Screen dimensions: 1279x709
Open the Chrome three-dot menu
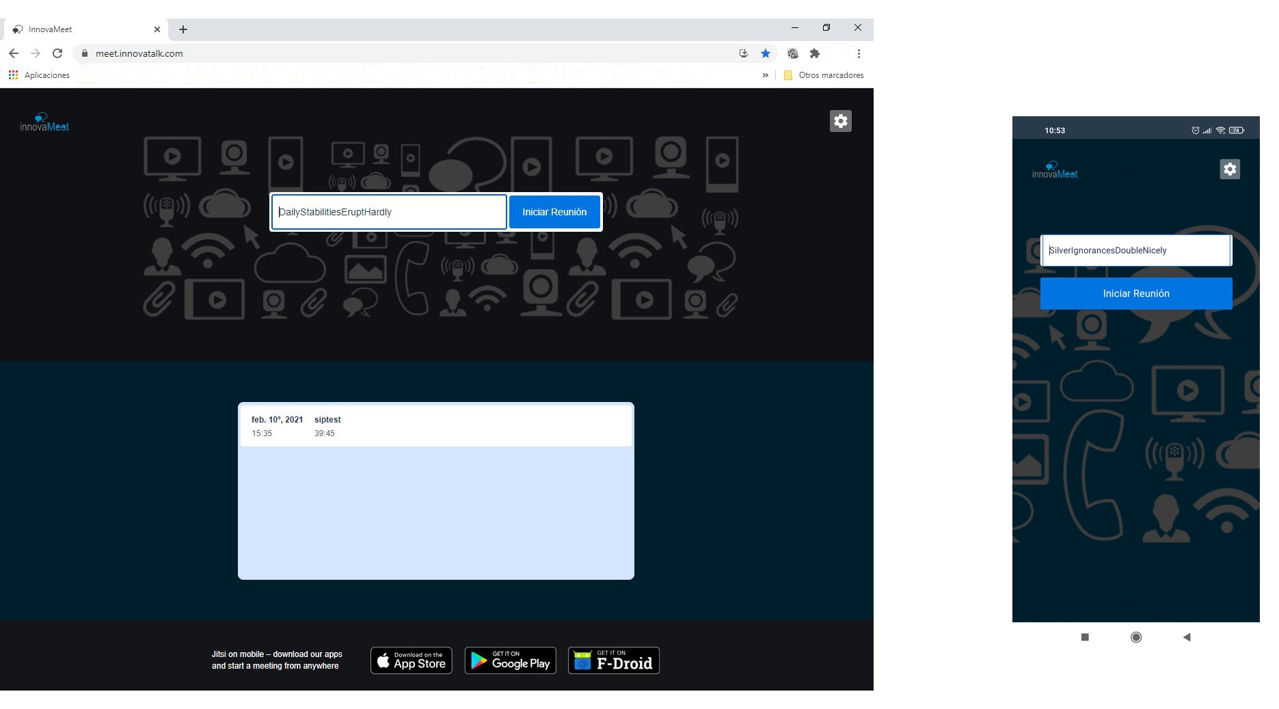click(x=859, y=53)
